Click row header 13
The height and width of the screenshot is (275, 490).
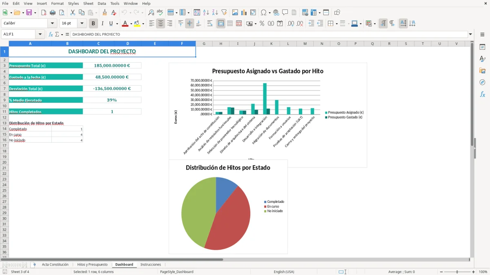[x=4, y=123]
